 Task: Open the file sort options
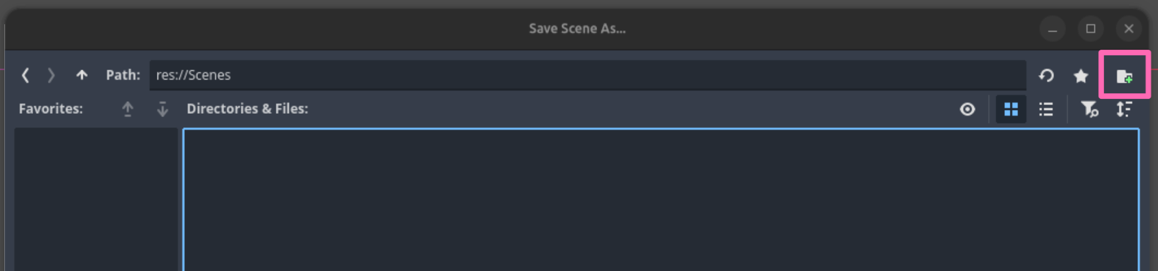1124,109
